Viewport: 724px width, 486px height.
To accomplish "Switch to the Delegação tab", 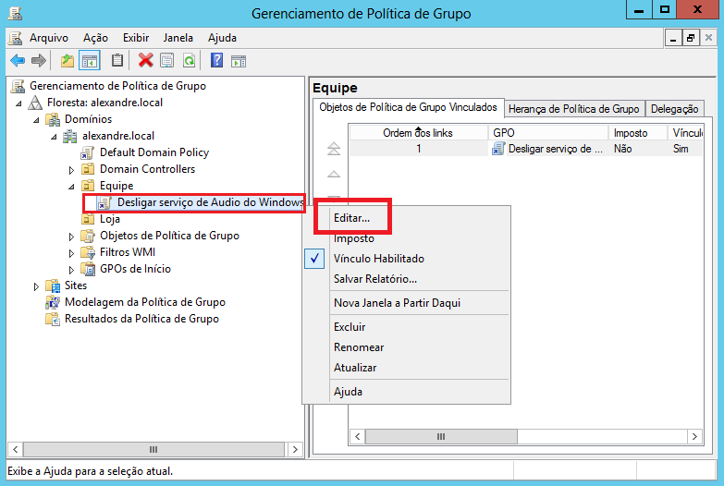I will pos(675,109).
